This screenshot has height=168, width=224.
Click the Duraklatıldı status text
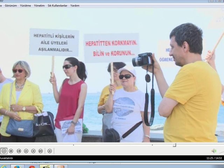pos(6,158)
